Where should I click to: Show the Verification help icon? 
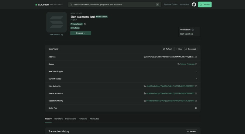[x=193, y=30]
